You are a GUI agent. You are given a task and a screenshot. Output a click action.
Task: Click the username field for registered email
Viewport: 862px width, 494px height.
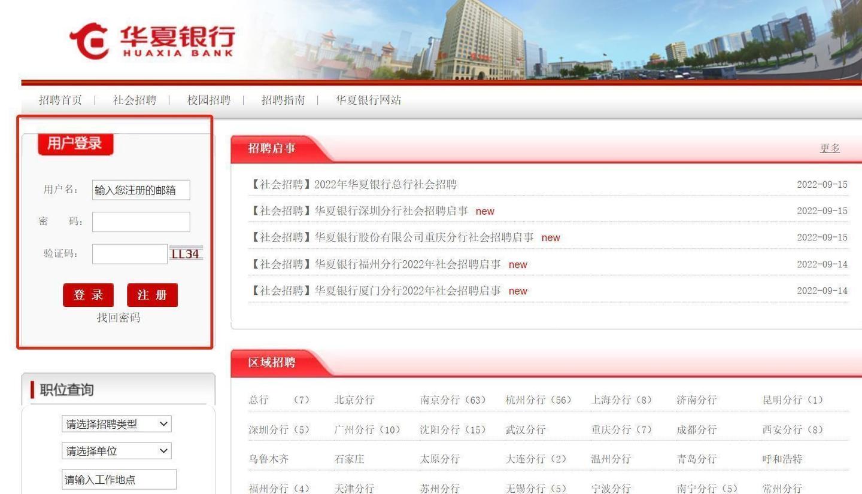click(141, 190)
